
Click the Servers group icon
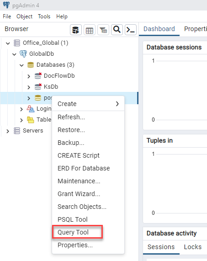(17, 131)
